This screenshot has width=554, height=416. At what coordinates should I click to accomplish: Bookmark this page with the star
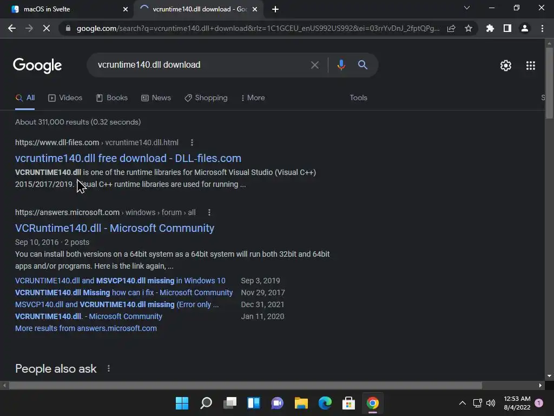tap(469, 28)
